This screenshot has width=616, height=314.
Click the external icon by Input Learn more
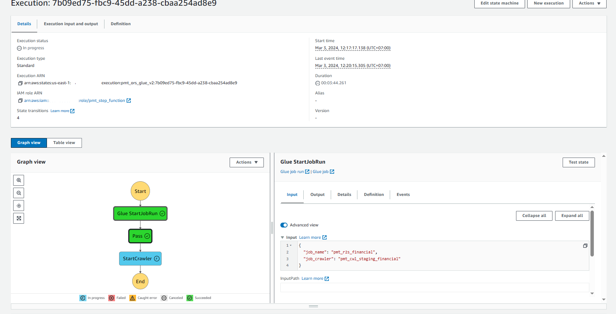coord(324,238)
